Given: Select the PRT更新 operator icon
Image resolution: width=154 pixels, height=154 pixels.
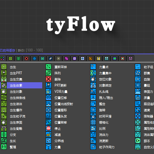Looking at the screenshot, I should [48, 85].
